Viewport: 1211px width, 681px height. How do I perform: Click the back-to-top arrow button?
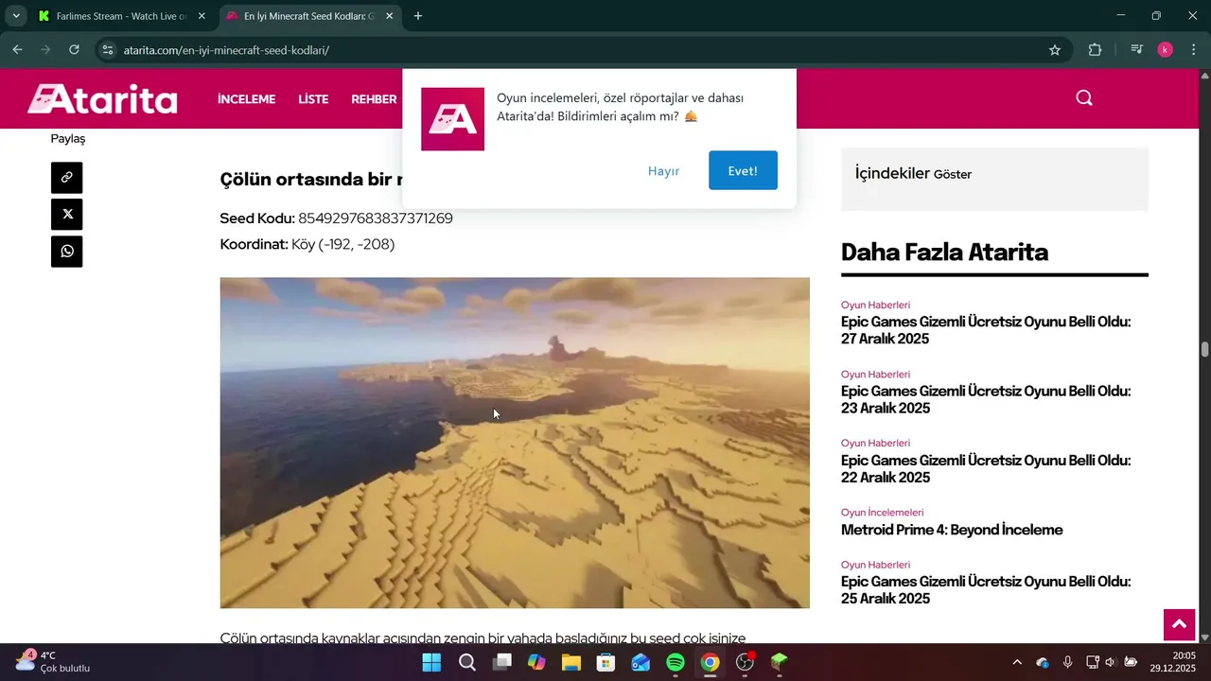[1179, 624]
